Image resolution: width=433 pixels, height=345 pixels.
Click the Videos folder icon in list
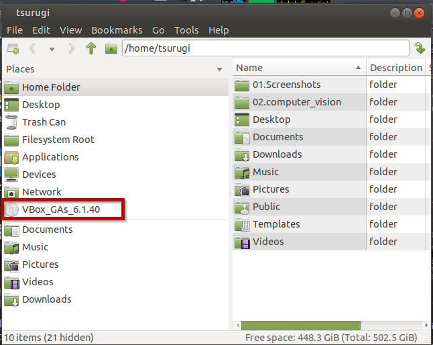pyautogui.click(x=242, y=242)
